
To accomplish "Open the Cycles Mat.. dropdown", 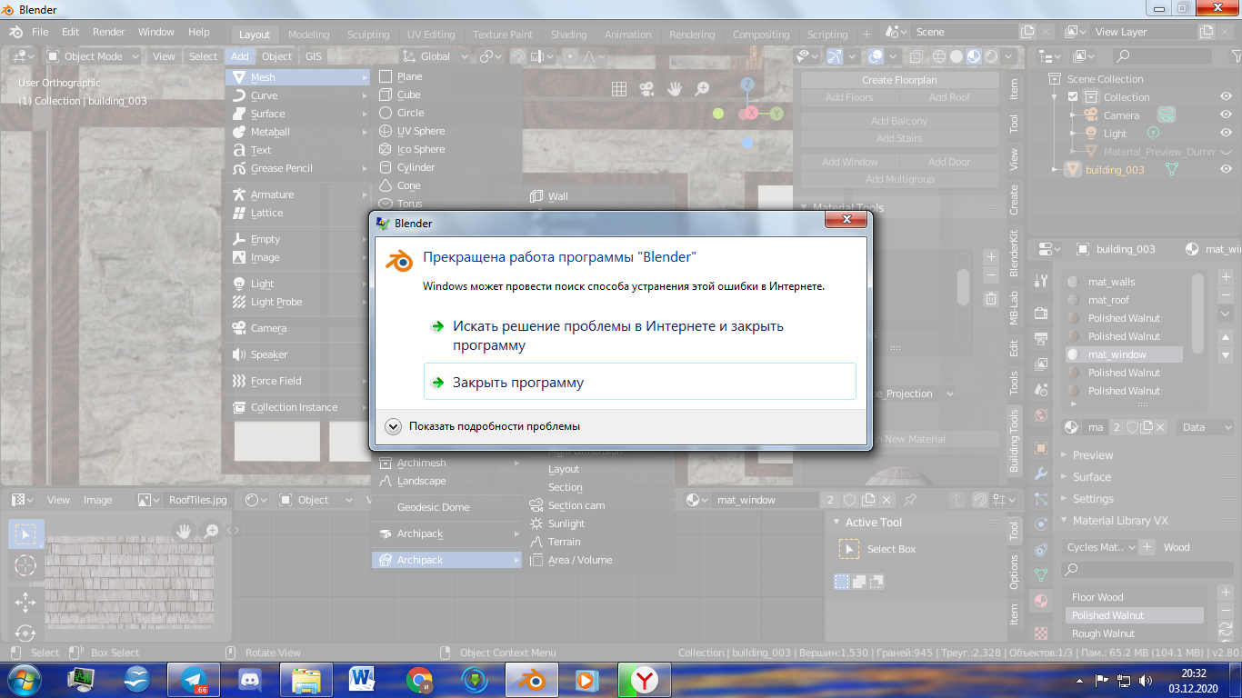I will (x=1100, y=547).
